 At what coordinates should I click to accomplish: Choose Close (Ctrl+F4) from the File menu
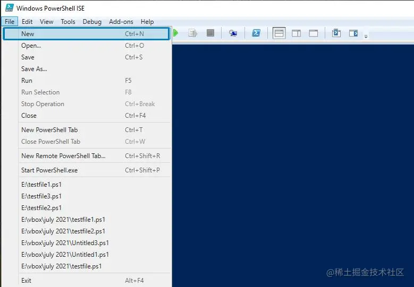(86, 116)
